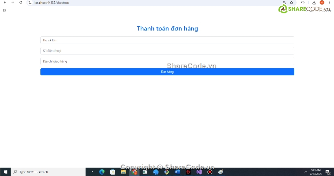This screenshot has height=176, width=334.
Task: Open the paint palette app in taskbar
Action: 220,172
